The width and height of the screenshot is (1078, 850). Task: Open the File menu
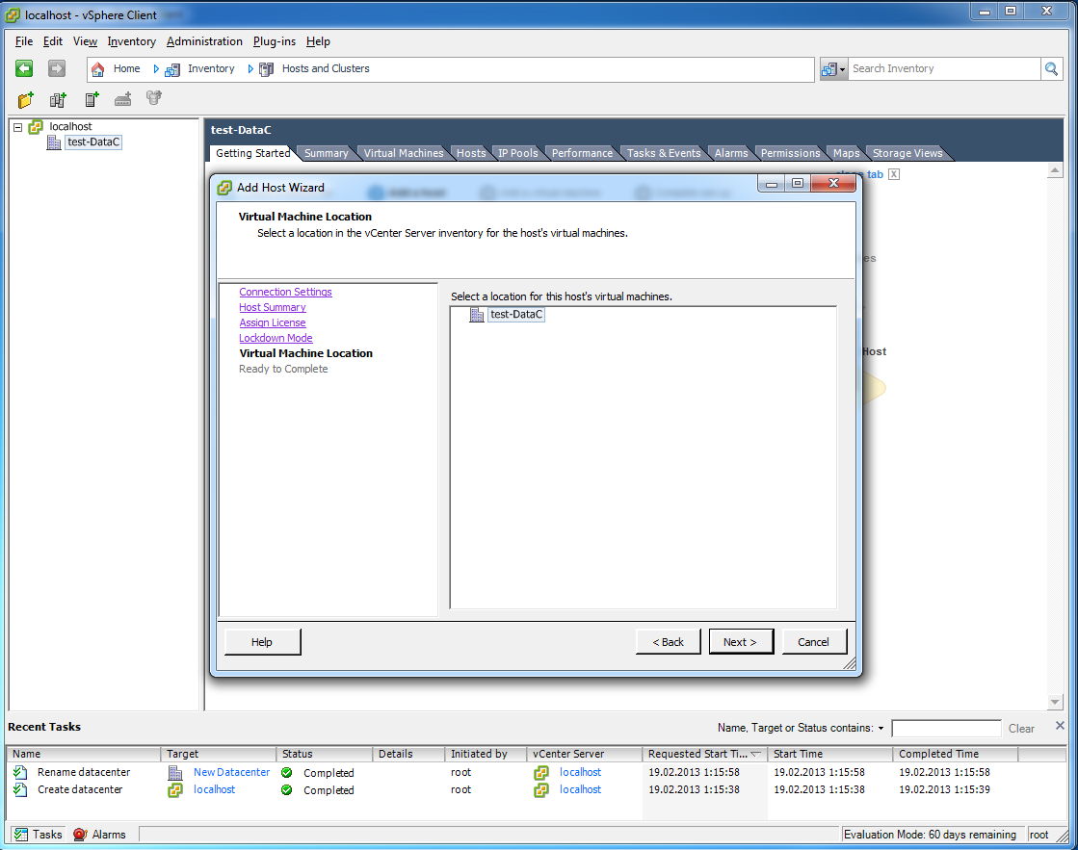(x=24, y=41)
